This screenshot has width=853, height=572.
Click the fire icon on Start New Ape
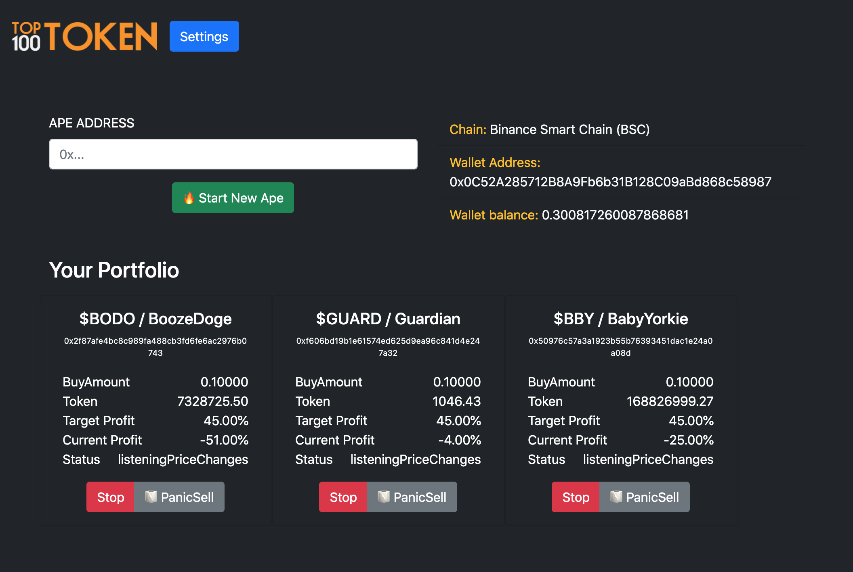coord(189,198)
